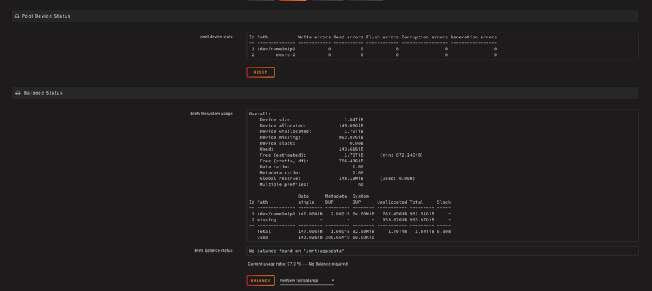Click '931.51GiB' total value
The image size is (652, 291).
(x=422, y=213)
